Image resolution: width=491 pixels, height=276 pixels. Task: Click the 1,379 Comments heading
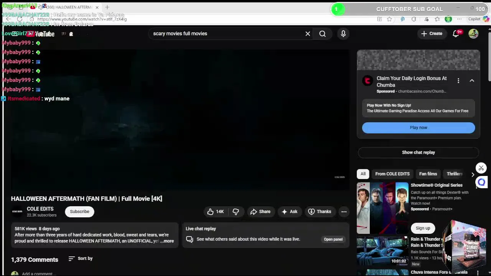click(x=35, y=260)
